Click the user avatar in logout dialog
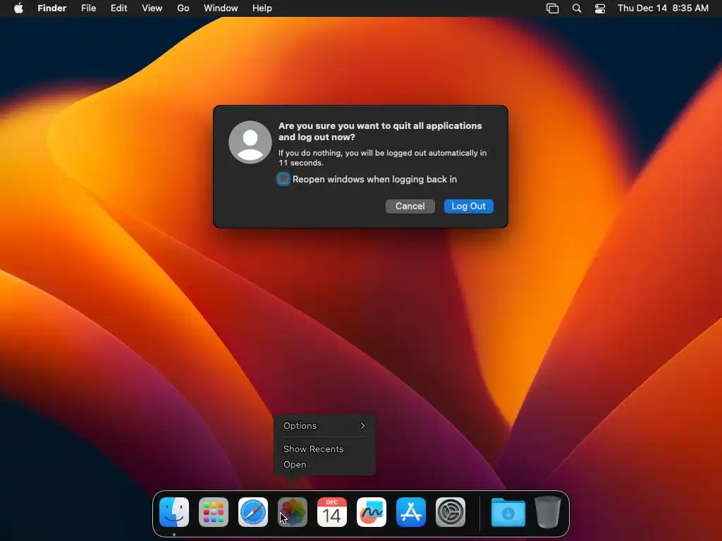The height and width of the screenshot is (541, 722). point(250,142)
